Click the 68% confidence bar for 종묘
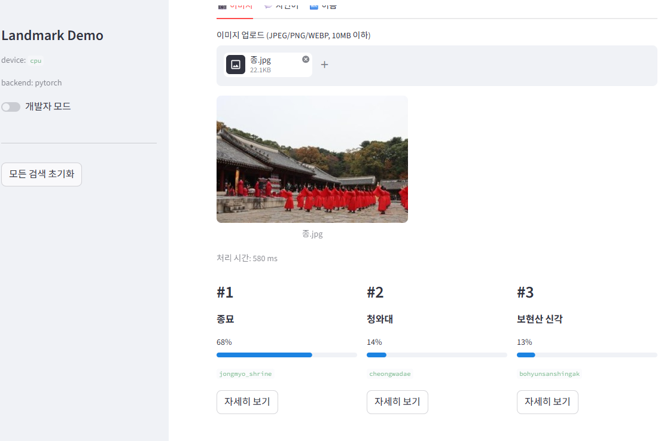Screen dimensions: 670x441 tap(287, 355)
